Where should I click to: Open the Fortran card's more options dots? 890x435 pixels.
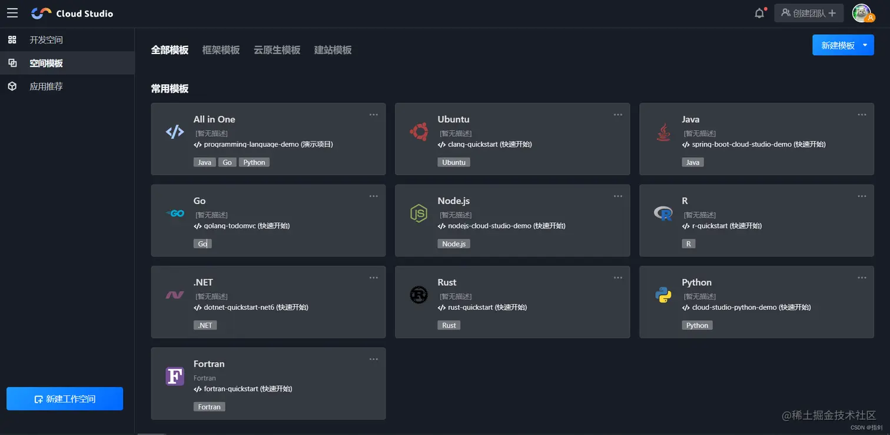(x=374, y=359)
